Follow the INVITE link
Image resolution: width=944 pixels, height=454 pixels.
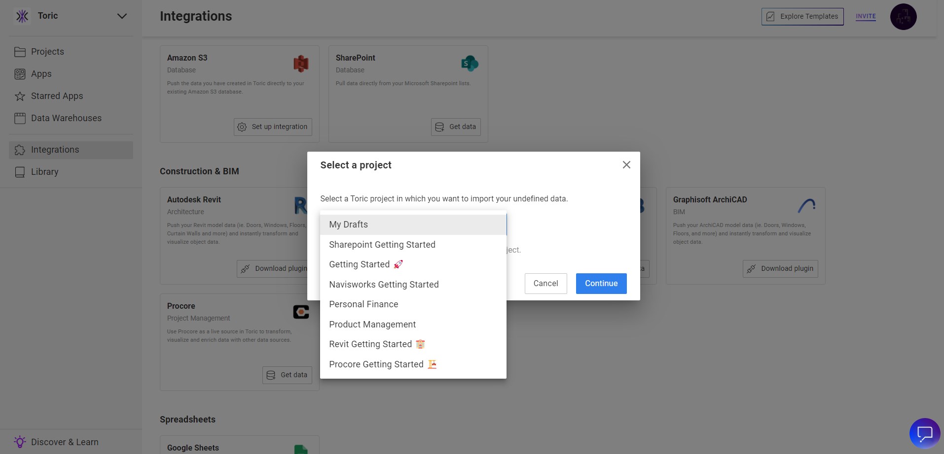click(866, 16)
